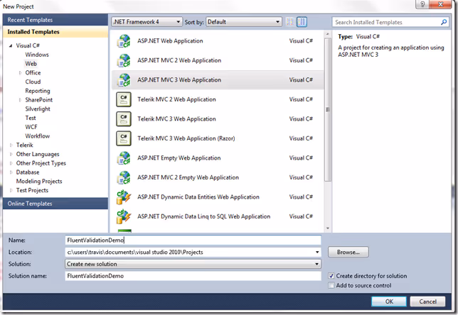Select the WCF category
Viewport: 458px width, 315px height.
point(31,127)
